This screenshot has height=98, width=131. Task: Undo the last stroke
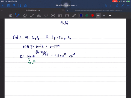coord(106,5)
